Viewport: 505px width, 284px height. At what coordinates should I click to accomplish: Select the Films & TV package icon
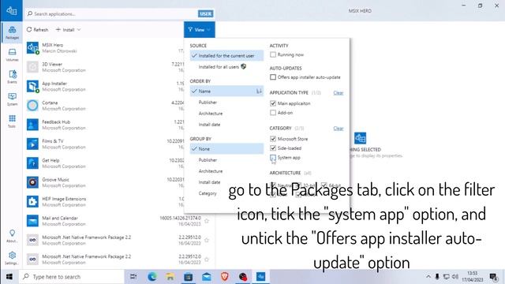pyautogui.click(x=32, y=144)
